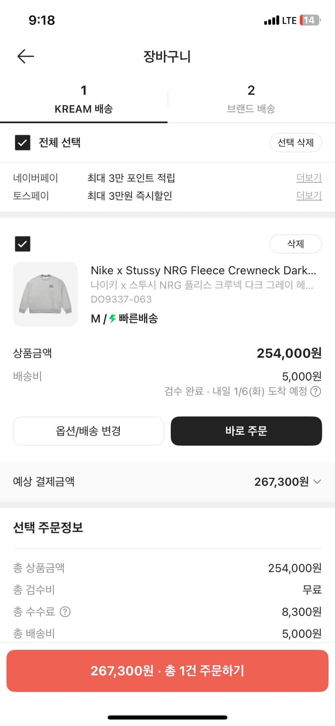Tap the 267,300원 주문하기 checkout bar
Image resolution: width=335 pixels, height=726 pixels.
coord(167,670)
